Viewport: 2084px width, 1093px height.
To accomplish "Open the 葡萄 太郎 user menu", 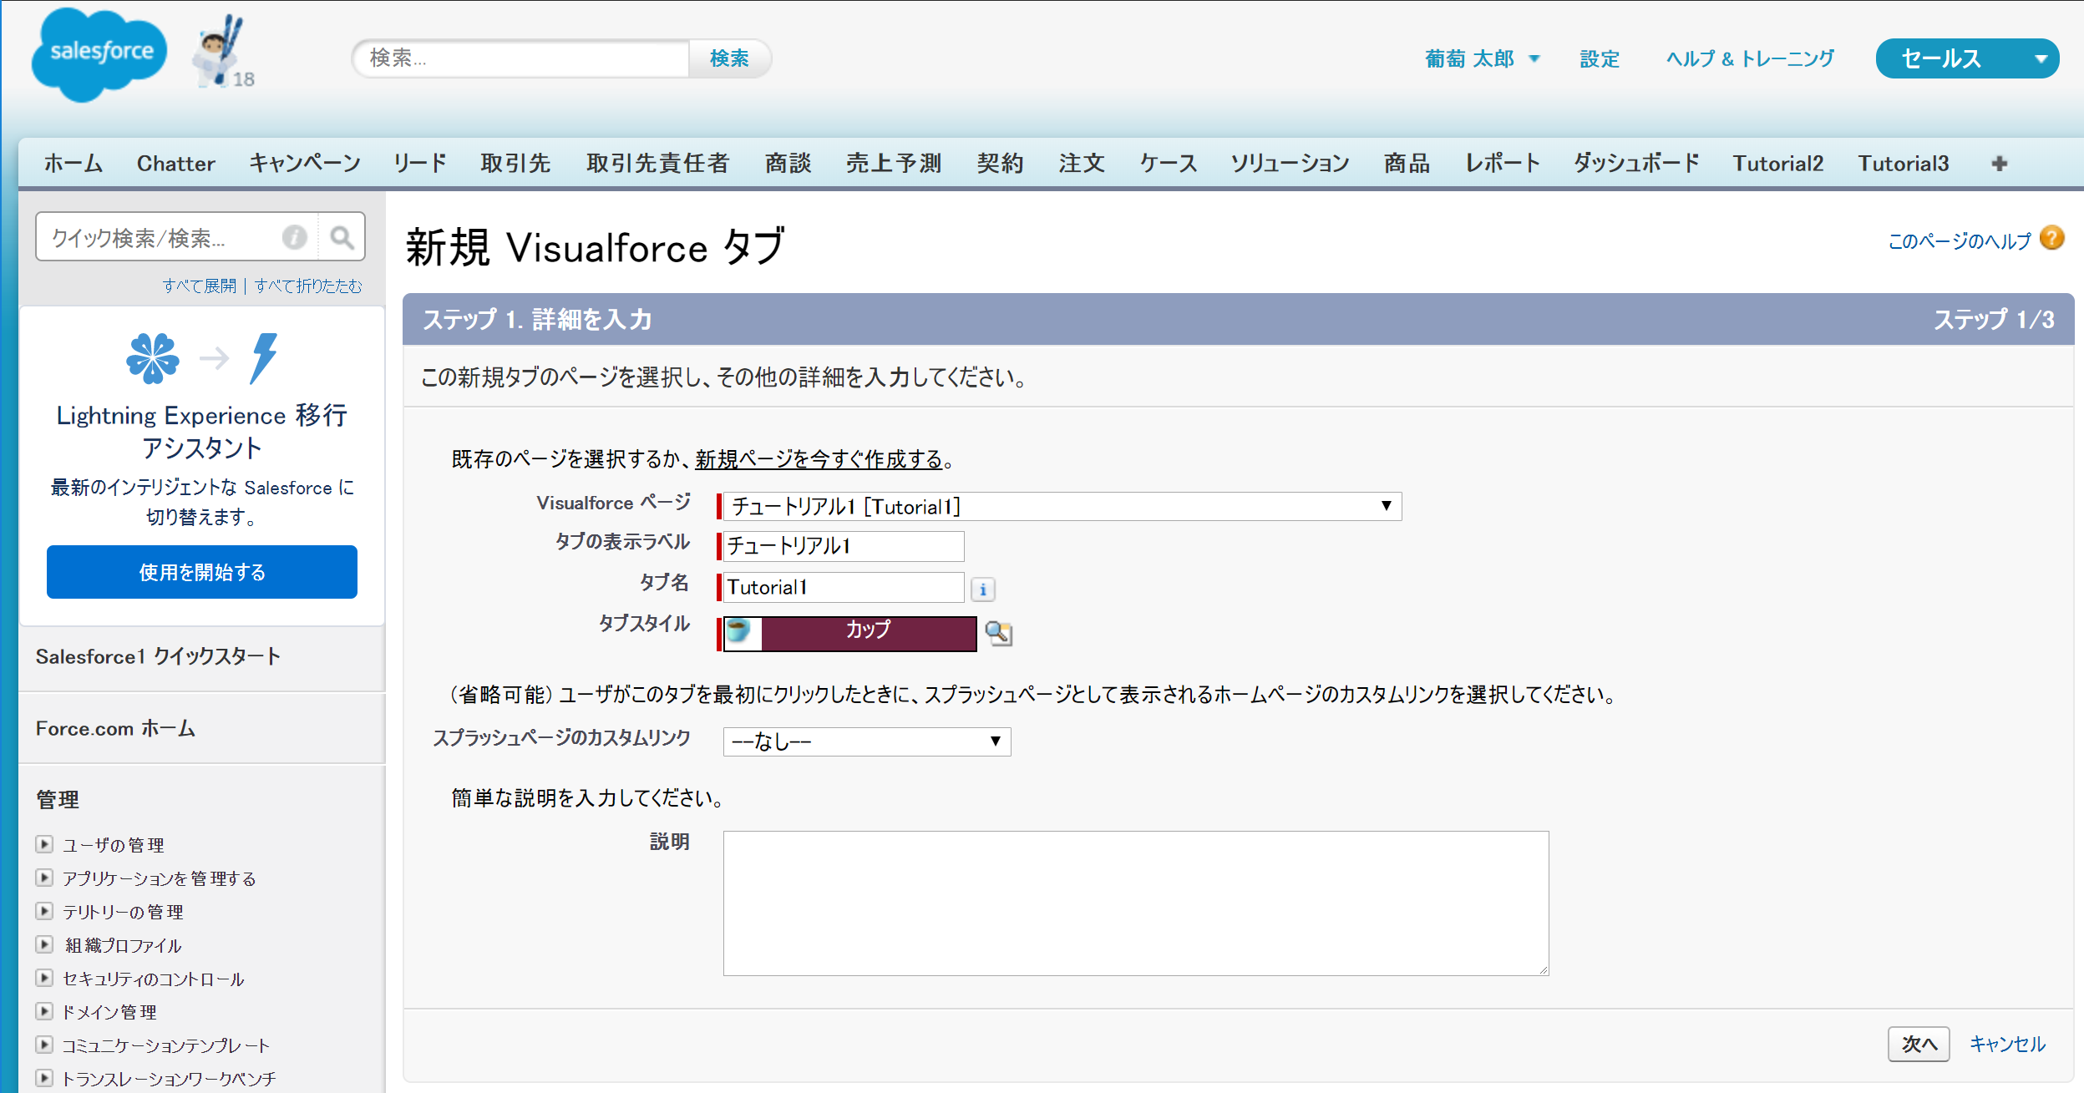I will coord(1481,58).
